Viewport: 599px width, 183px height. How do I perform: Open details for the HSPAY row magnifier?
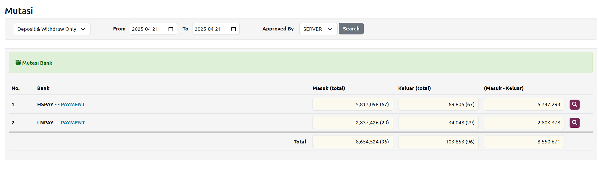574,104
